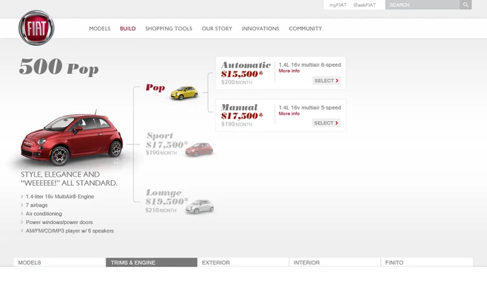Switch to the INTERIOR step tab

tap(335, 262)
